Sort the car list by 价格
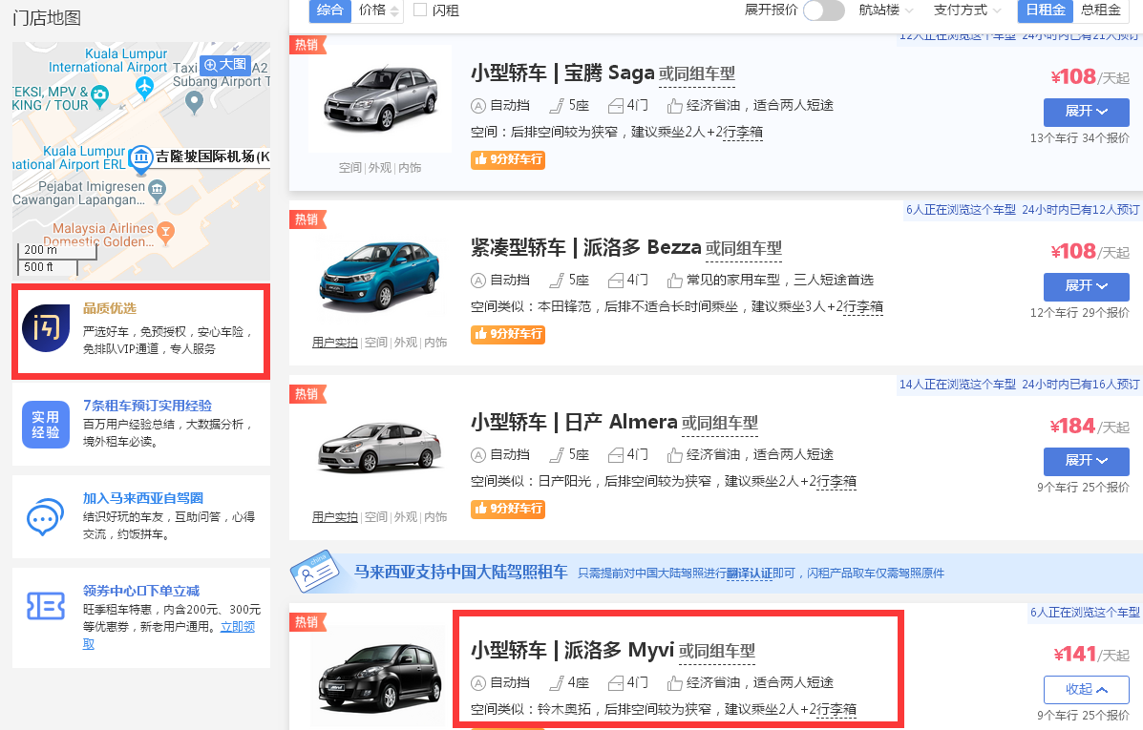This screenshot has height=730, width=1143. pyautogui.click(x=378, y=10)
